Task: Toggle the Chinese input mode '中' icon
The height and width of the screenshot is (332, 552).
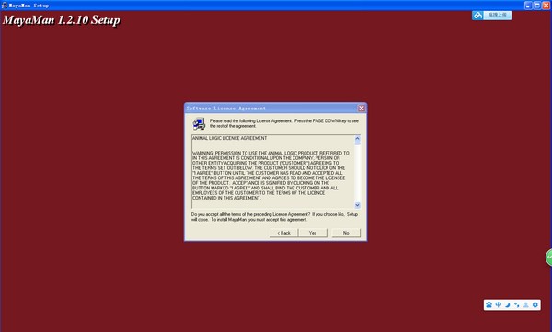Action: click(499, 305)
